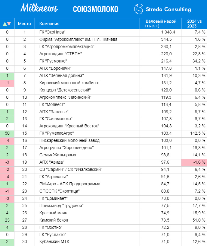Click the Milknews logo

click(39, 8)
